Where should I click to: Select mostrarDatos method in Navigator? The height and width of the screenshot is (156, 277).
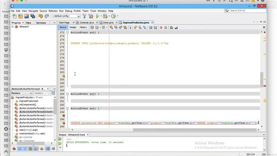click(x=32, y=133)
